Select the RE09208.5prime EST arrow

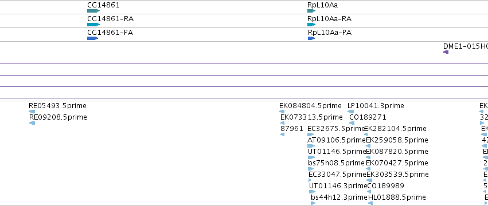point(32,123)
